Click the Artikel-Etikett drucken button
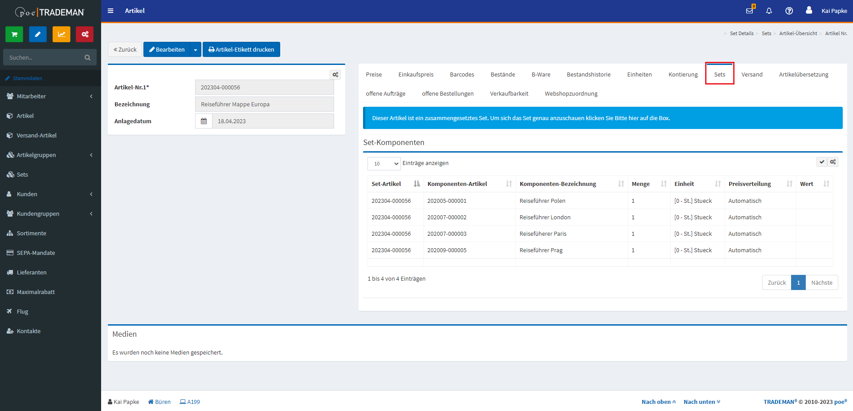The image size is (853, 411). pos(241,50)
